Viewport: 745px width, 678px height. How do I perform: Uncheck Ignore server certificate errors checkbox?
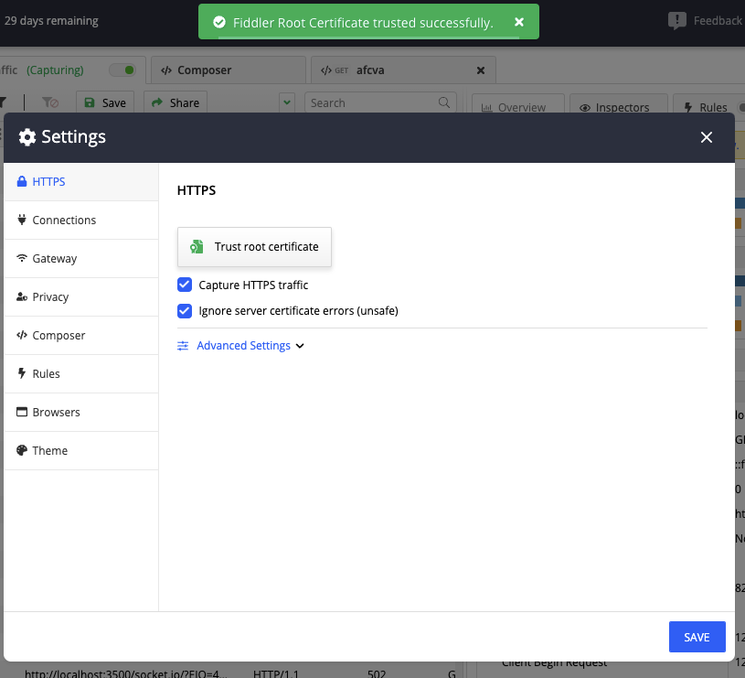click(185, 310)
